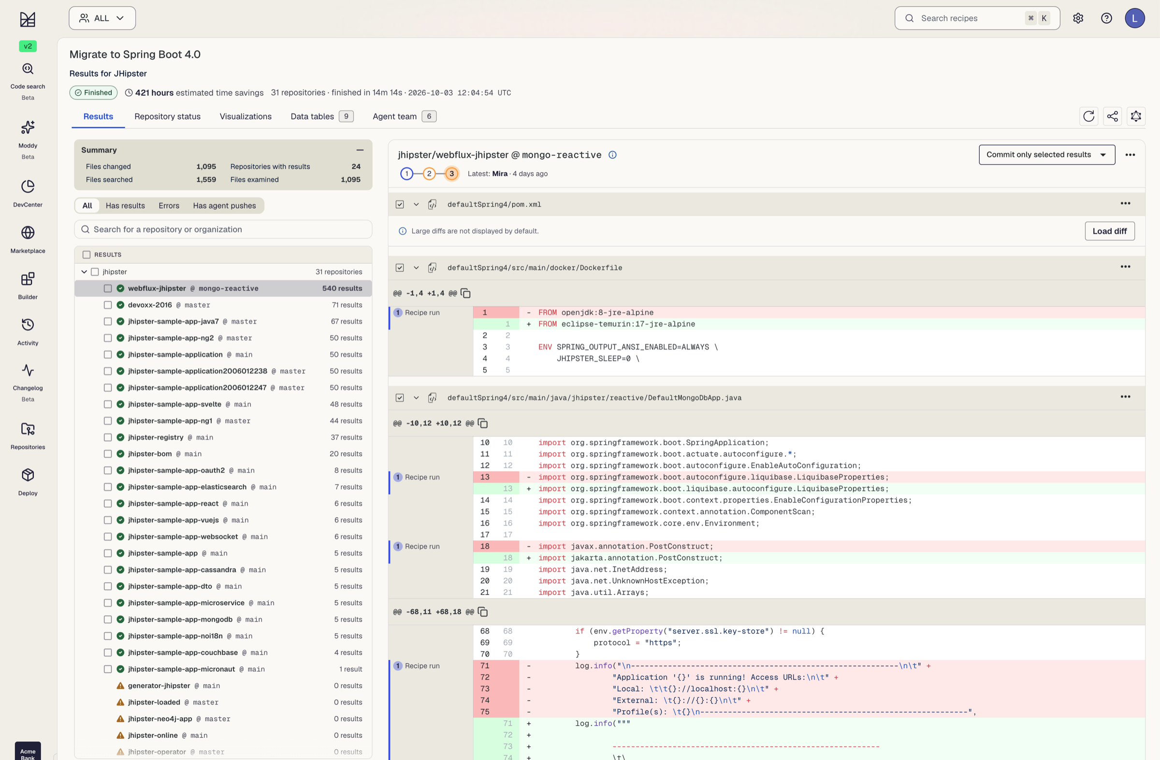Click the Search recipes field
This screenshot has height=760, width=1160.
977,18
